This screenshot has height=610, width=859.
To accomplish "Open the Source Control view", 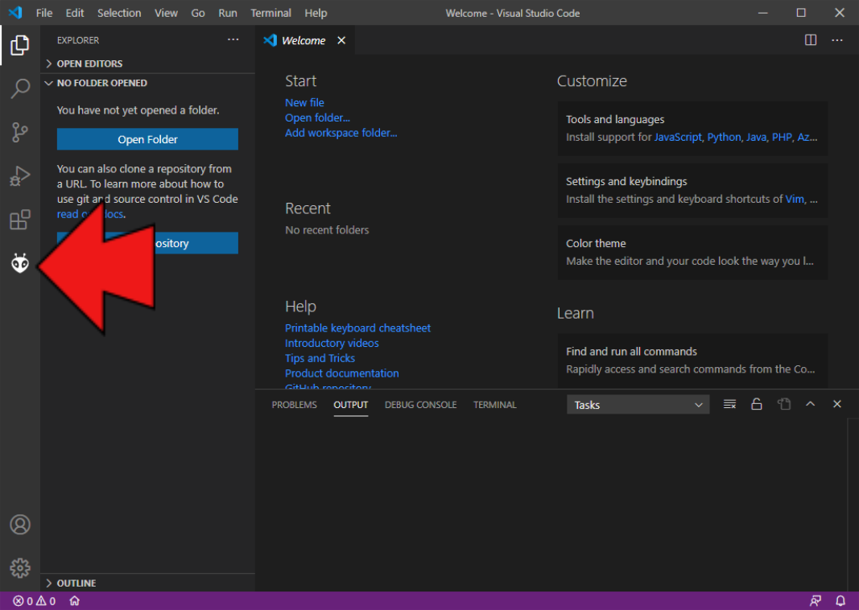I will tap(20, 133).
